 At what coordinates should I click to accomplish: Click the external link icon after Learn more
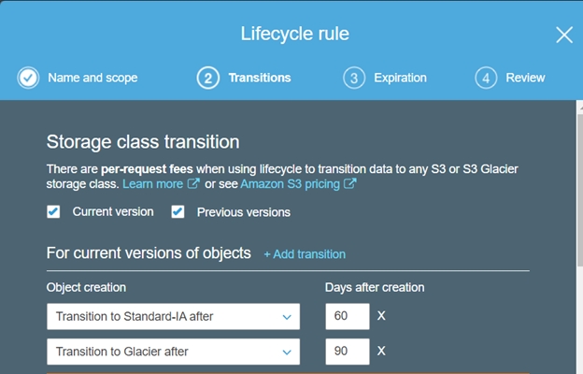coord(194,184)
